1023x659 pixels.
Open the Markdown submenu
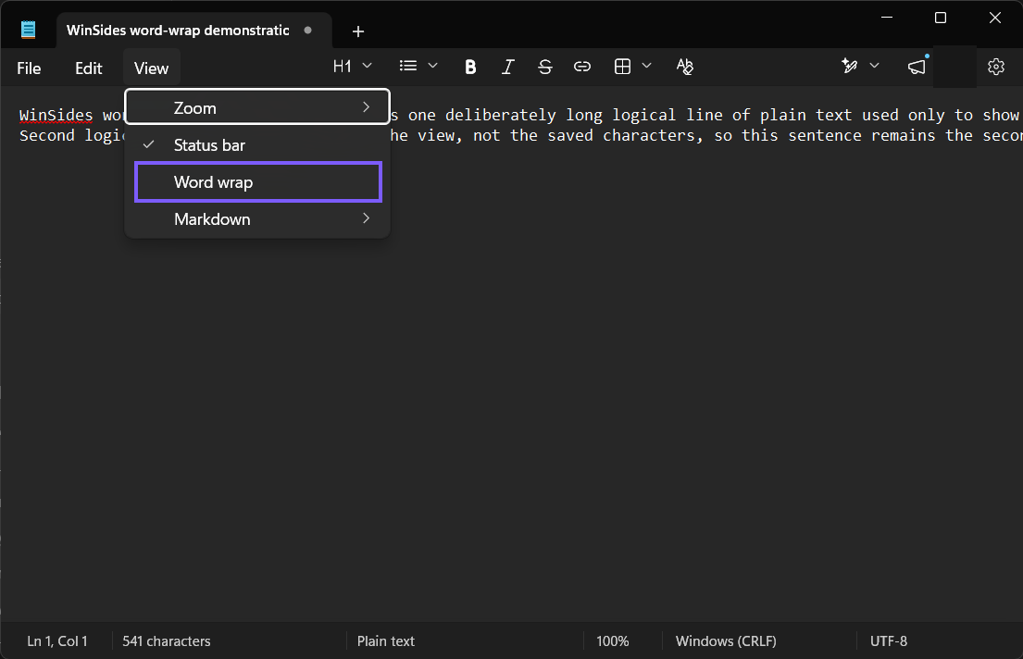click(x=257, y=219)
